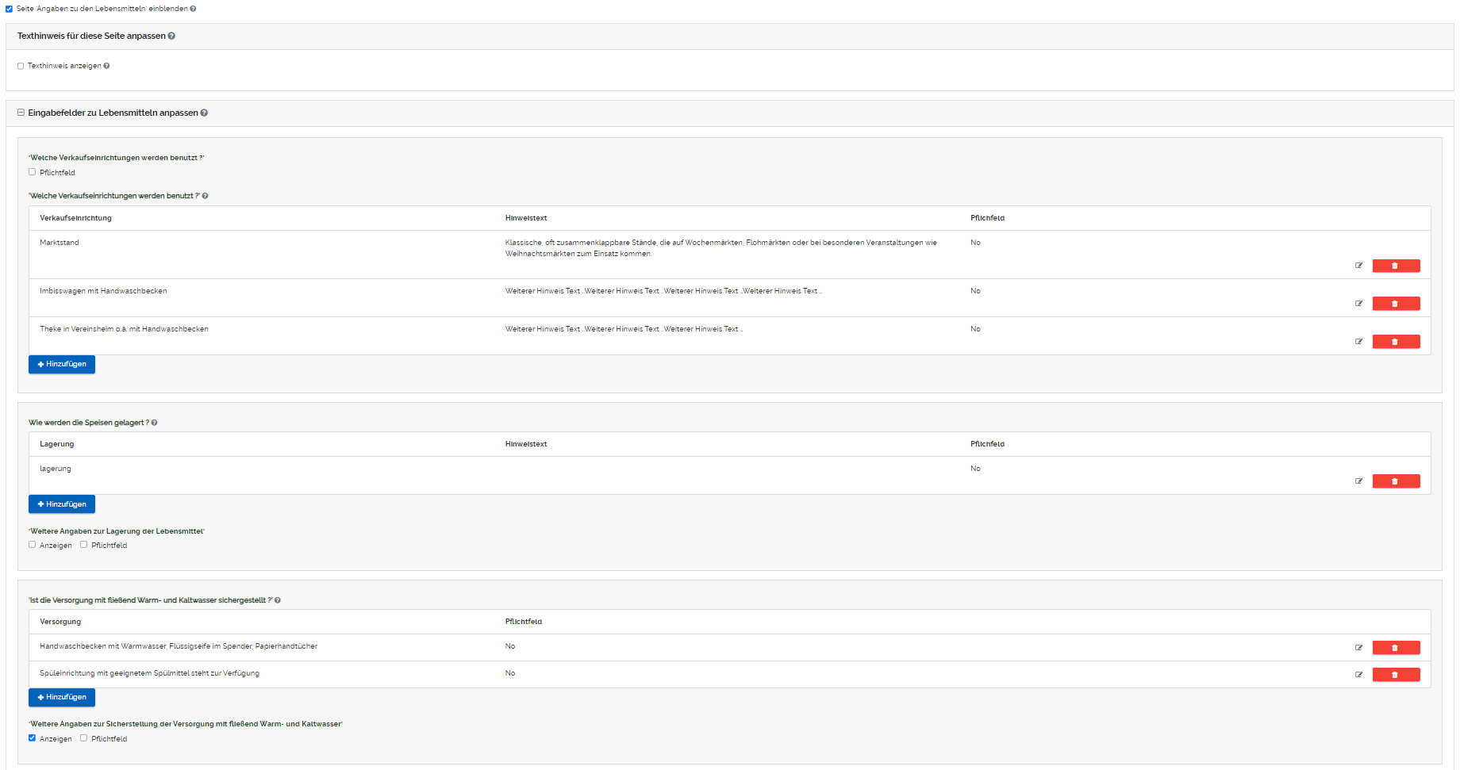Delete the Theke in Vereinsheim entry
The width and height of the screenshot is (1460, 770).
(1395, 342)
